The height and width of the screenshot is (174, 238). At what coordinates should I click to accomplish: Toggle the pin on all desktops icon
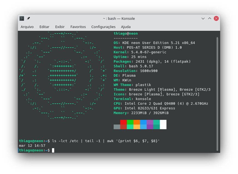tap(28, 18)
